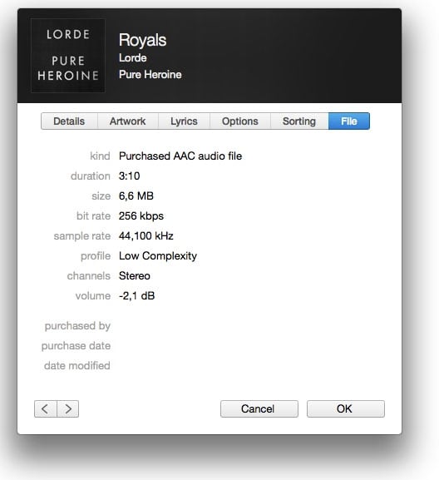Click the -2,1 dB volume value
This screenshot has width=439, height=480.
[136, 296]
